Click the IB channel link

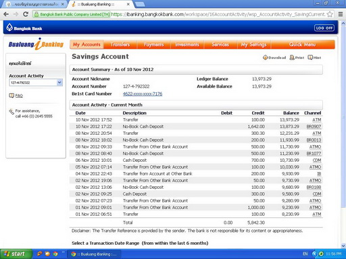click(319, 174)
